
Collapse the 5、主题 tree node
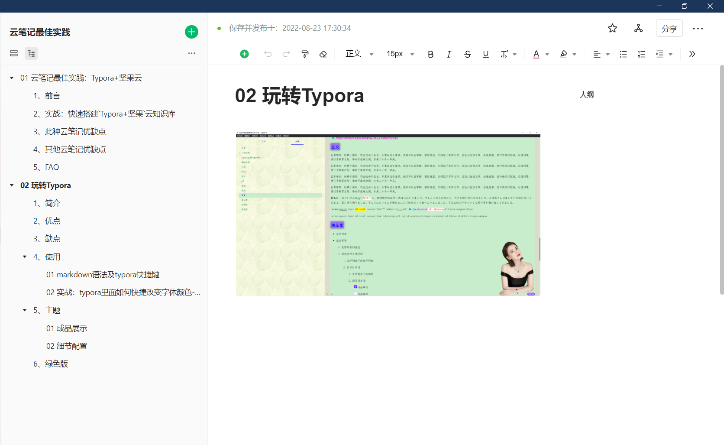tap(25, 310)
